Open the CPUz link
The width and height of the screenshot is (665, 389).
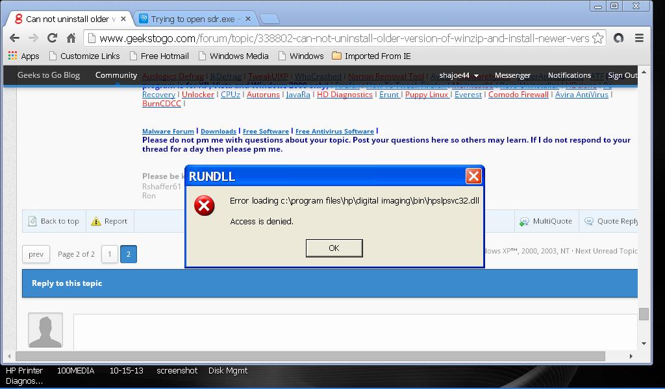tap(231, 95)
